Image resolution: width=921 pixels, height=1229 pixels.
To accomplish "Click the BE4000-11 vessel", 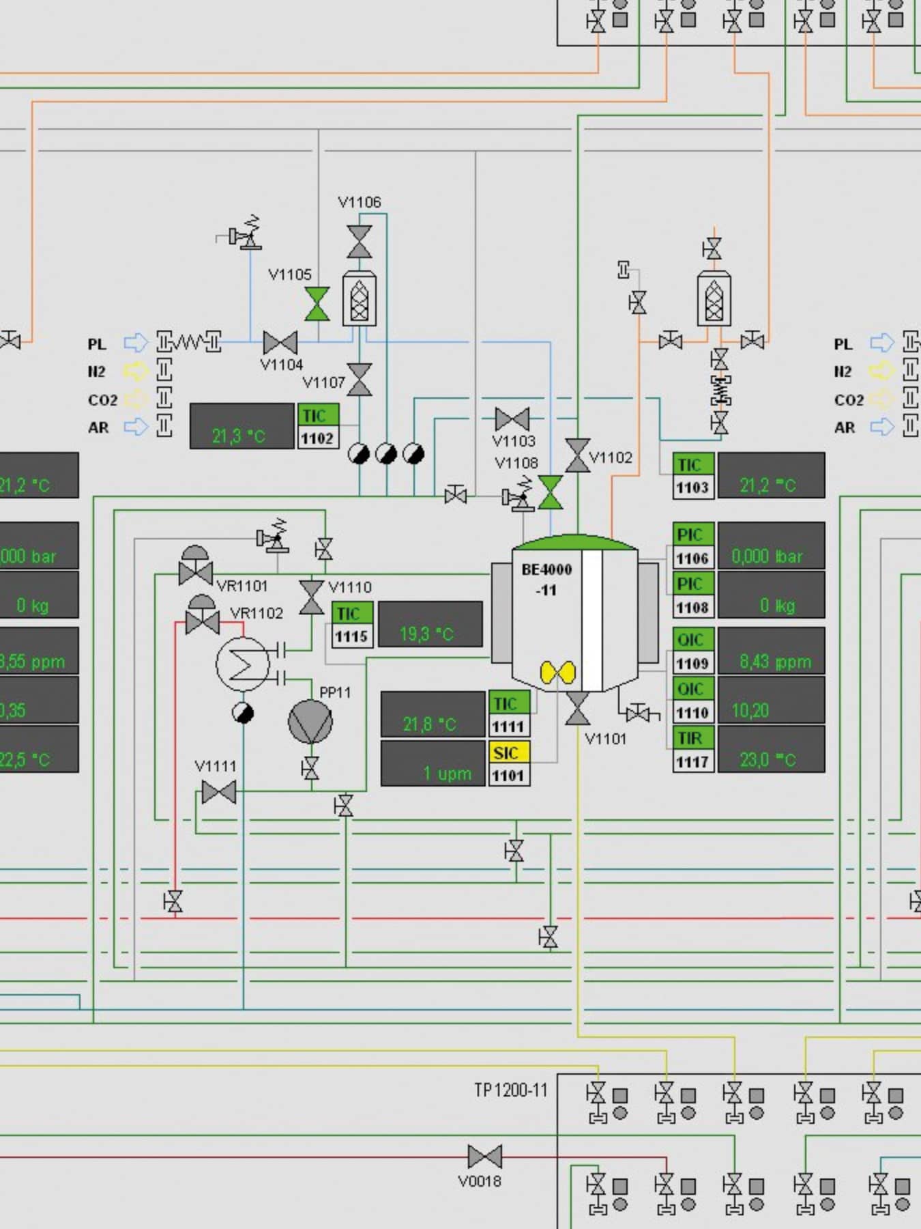I will coord(574,612).
